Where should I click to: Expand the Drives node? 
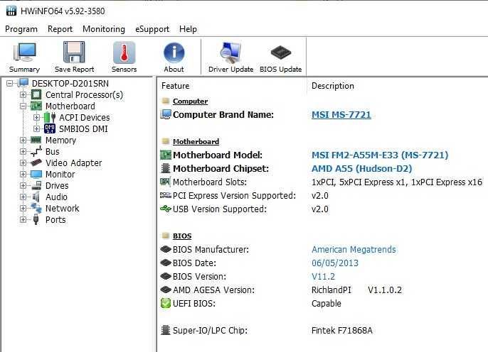tap(23, 186)
